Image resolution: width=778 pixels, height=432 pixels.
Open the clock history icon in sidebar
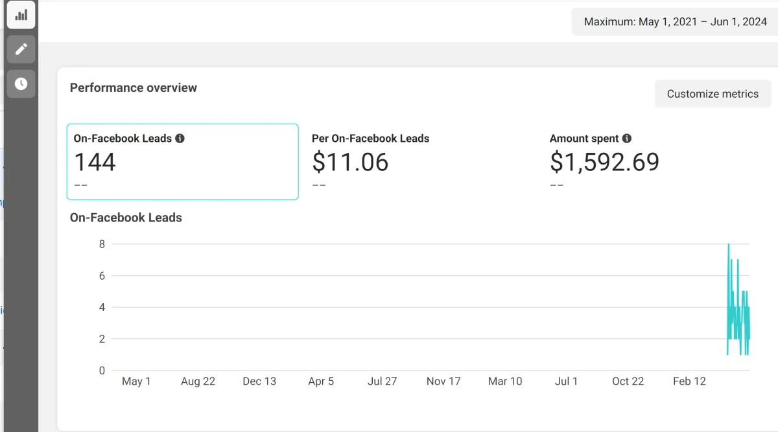coord(21,84)
